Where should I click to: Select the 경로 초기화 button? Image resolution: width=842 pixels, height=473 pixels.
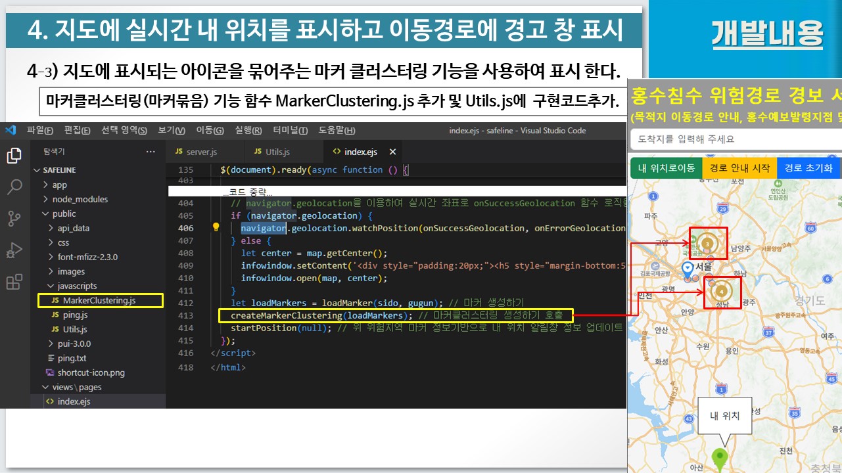click(808, 168)
